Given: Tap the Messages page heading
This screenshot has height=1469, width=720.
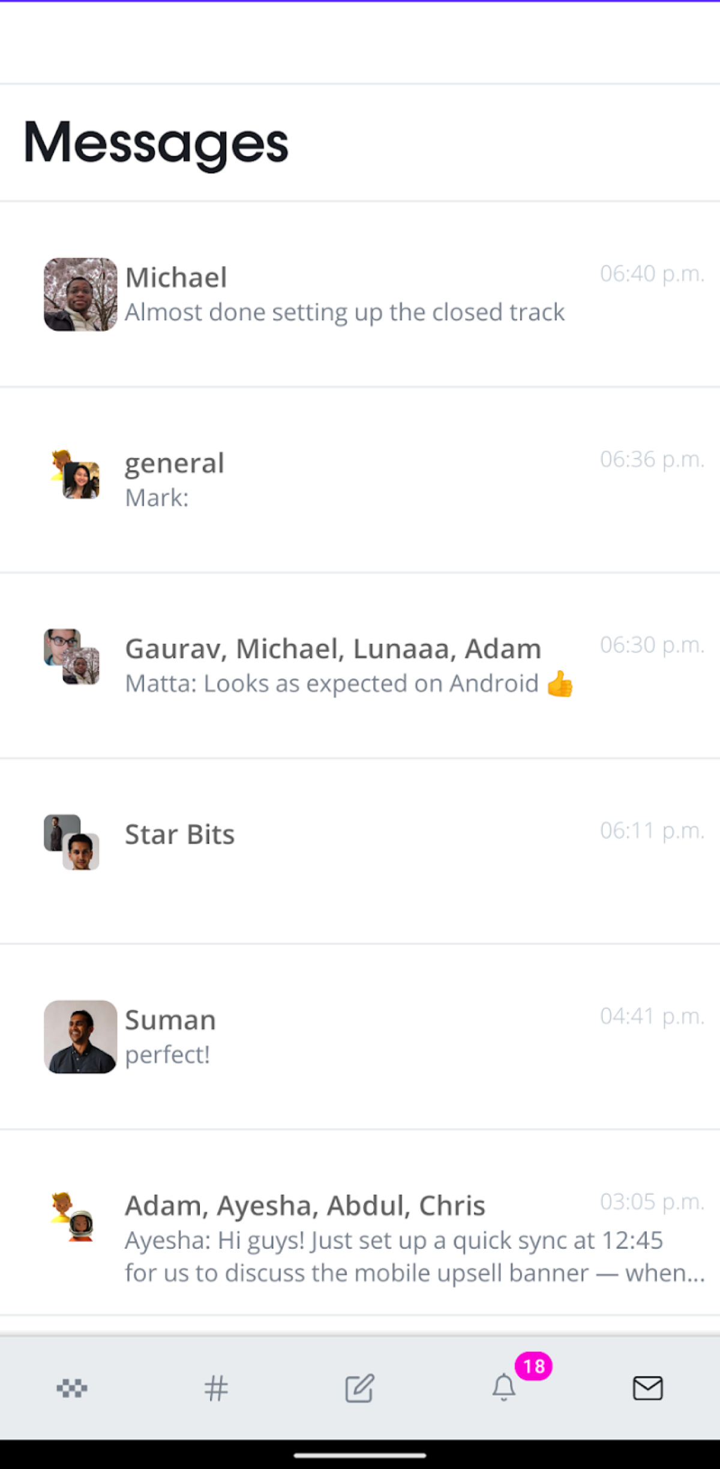Looking at the screenshot, I should pos(156,143).
